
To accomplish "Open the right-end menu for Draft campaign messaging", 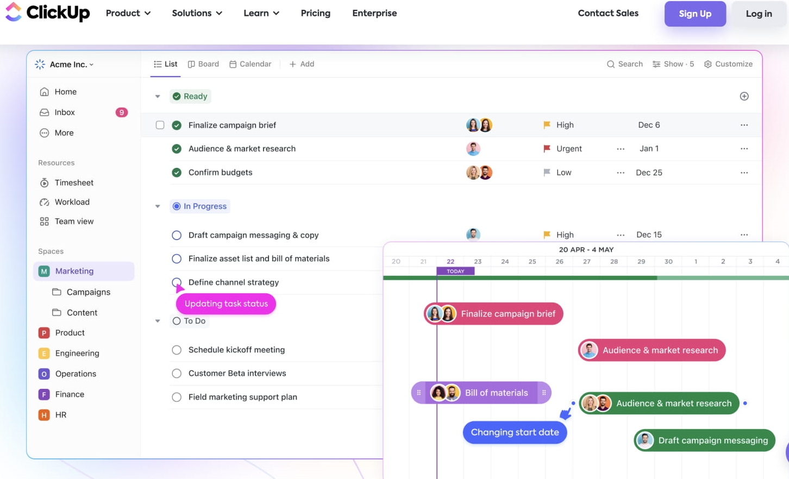I will click(744, 235).
